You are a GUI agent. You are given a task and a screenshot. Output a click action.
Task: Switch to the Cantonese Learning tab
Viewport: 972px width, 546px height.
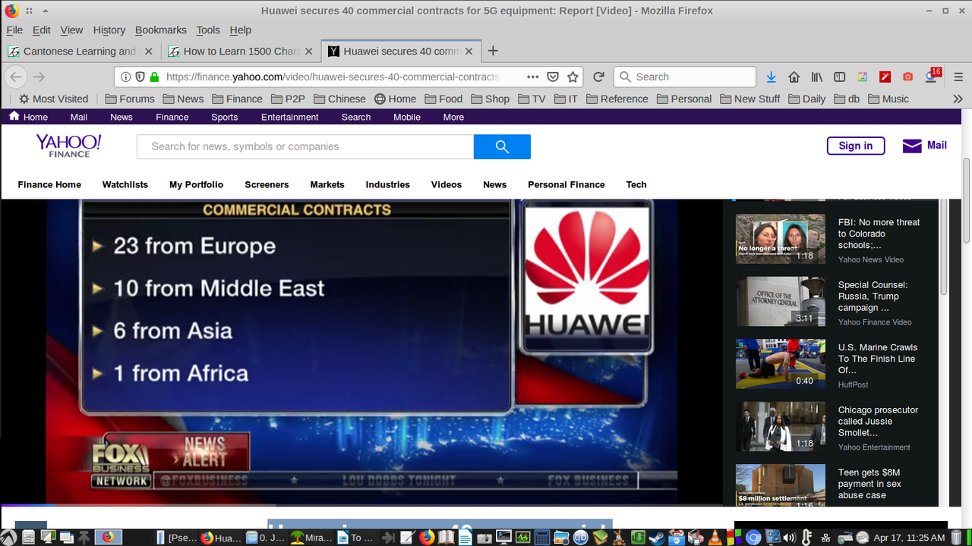[x=80, y=51]
